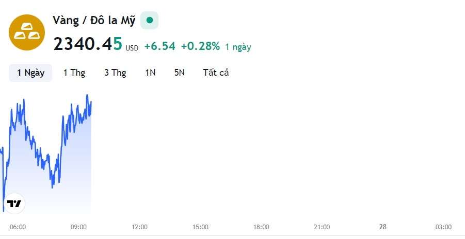The image size is (465, 239).
Task: Choose the 1N yearly range tab
Action: point(150,73)
